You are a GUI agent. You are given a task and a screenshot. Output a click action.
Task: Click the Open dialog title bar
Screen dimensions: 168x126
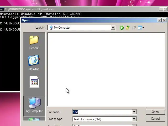click(x=89, y=20)
